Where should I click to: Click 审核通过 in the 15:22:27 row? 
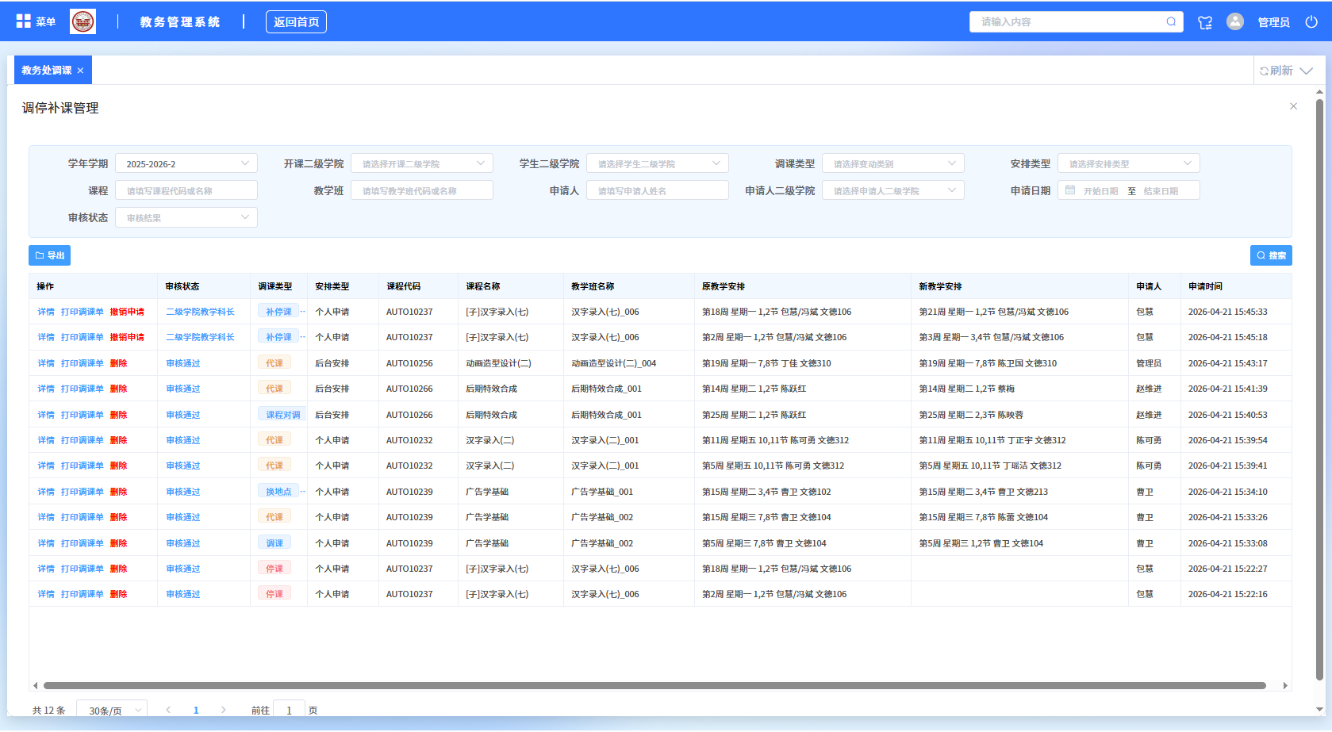pyautogui.click(x=183, y=569)
